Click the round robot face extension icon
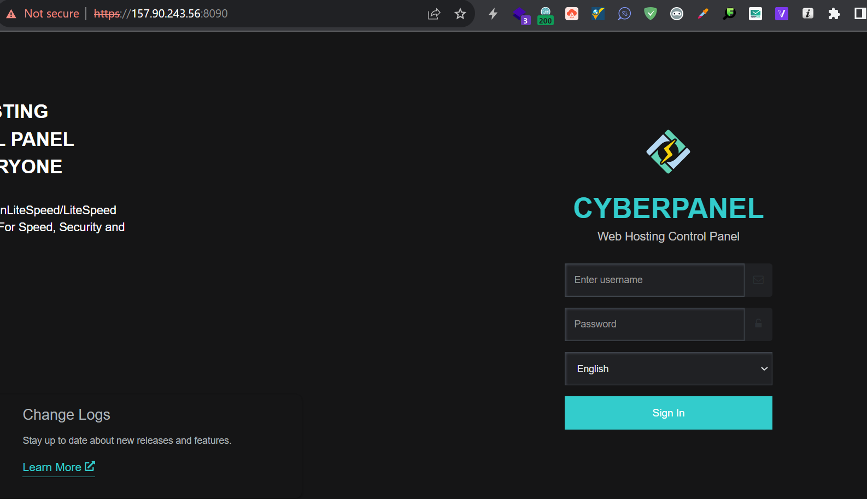Viewport: 867px width, 499px height. click(677, 14)
